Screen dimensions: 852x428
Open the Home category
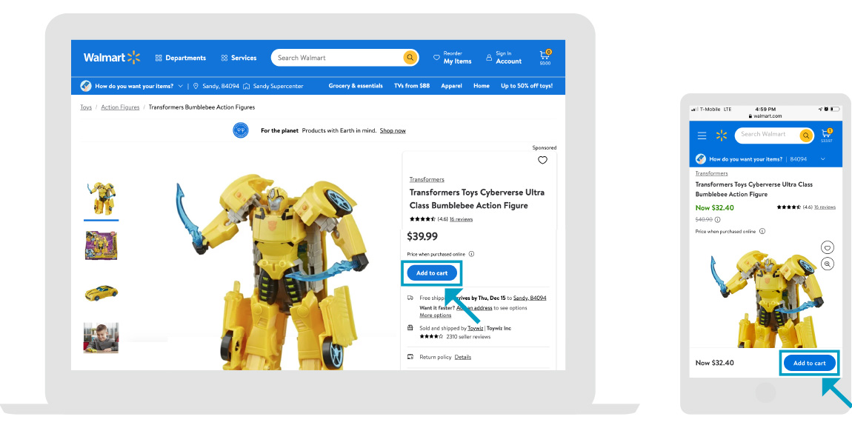click(x=481, y=86)
